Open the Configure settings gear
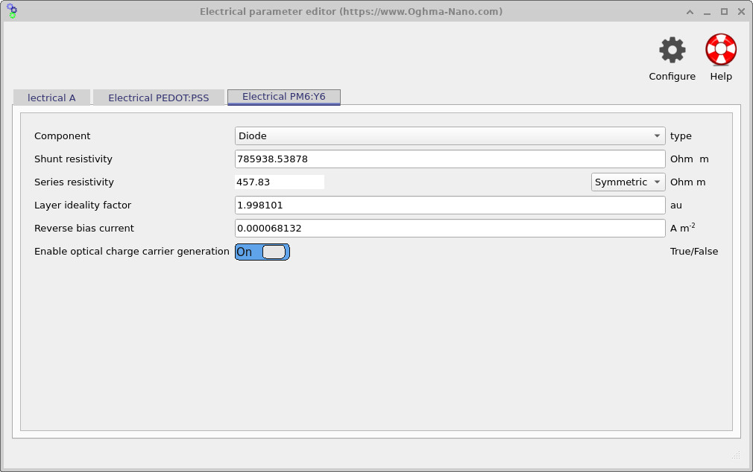 click(672, 48)
